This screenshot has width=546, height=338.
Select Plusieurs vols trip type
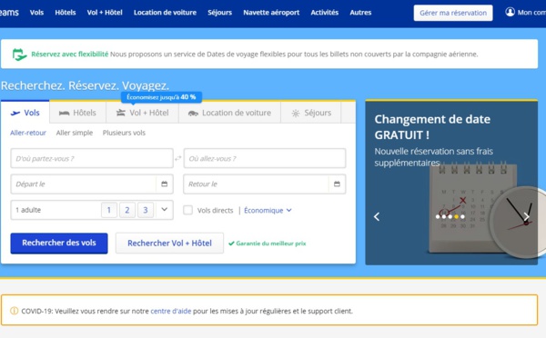coord(124,133)
